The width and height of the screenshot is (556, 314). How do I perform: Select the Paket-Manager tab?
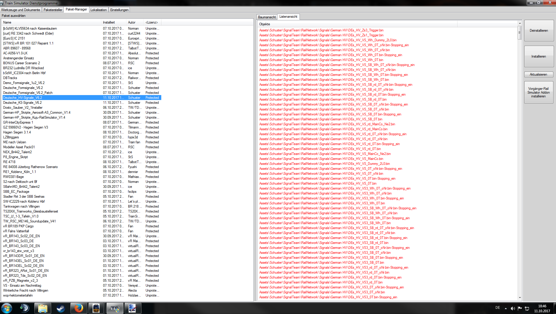(x=76, y=9)
